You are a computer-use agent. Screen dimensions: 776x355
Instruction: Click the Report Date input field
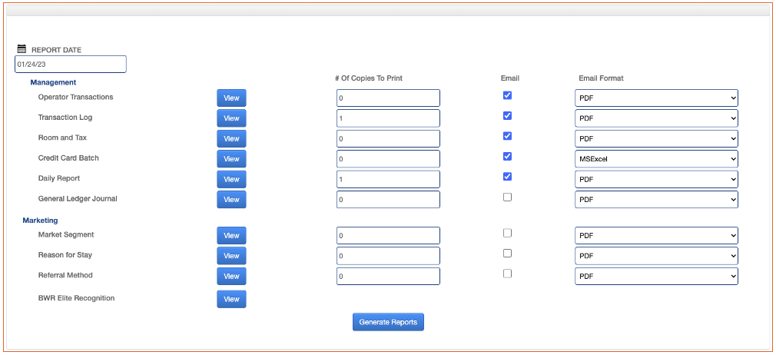coord(71,65)
